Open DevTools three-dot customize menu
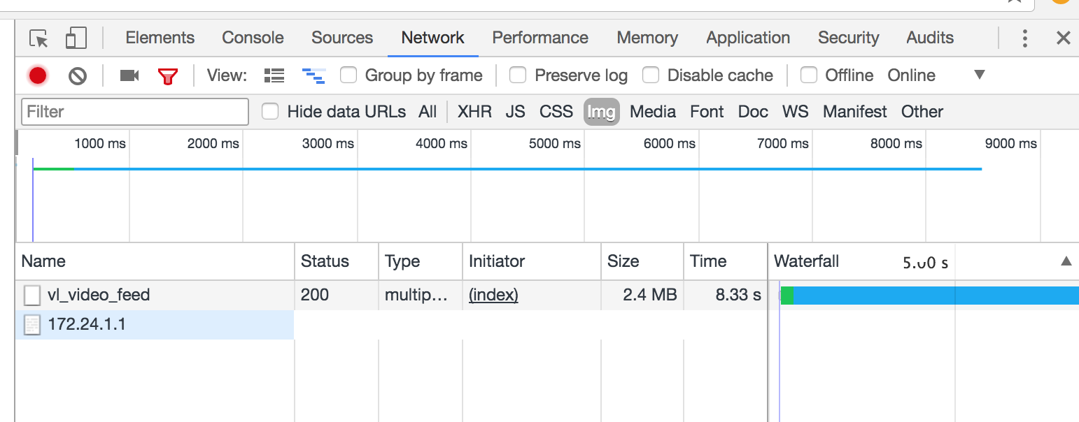 [x=1025, y=38]
